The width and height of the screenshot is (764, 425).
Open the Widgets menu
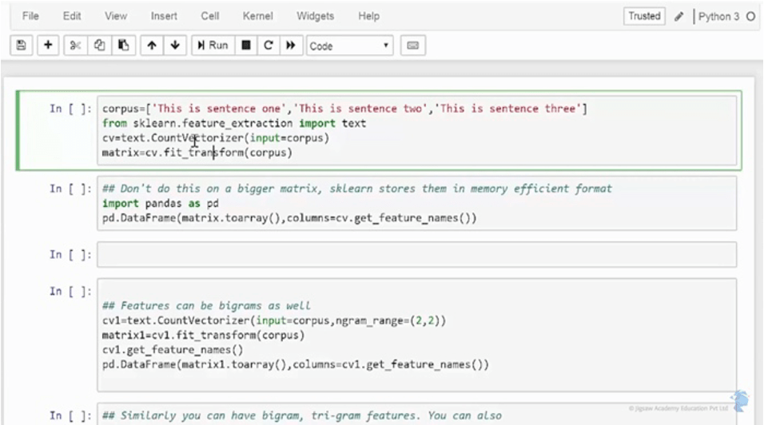point(315,16)
